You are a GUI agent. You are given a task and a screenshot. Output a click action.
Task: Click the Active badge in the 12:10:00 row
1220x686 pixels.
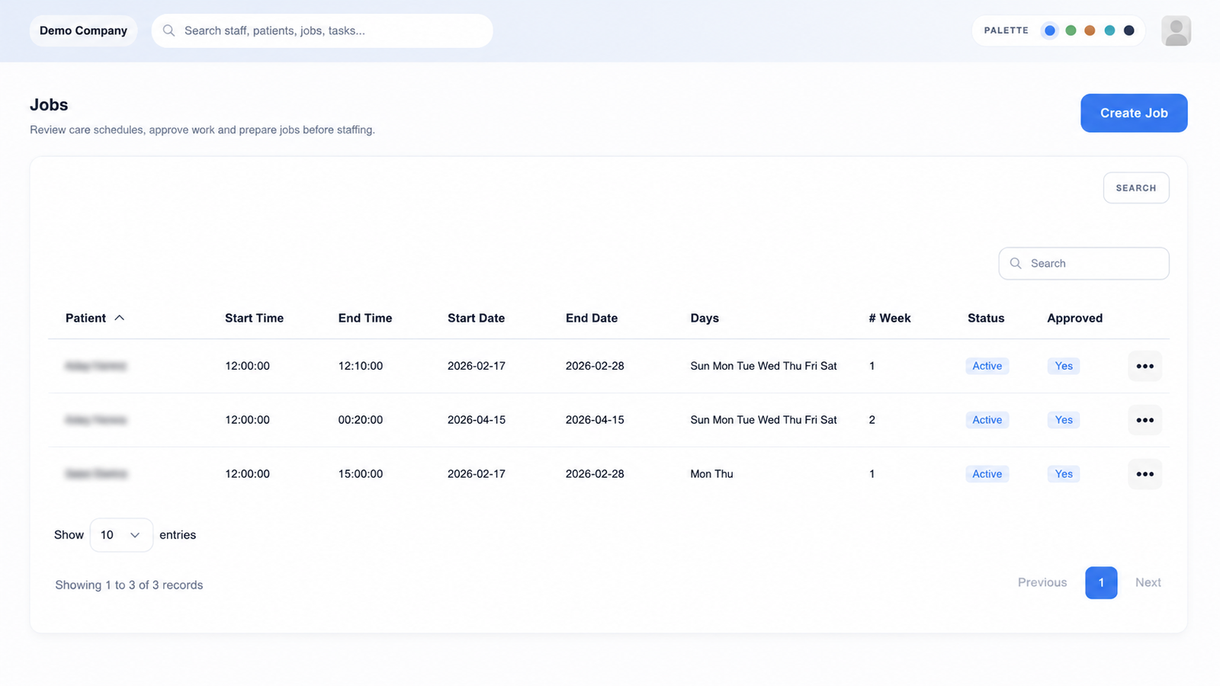point(987,366)
